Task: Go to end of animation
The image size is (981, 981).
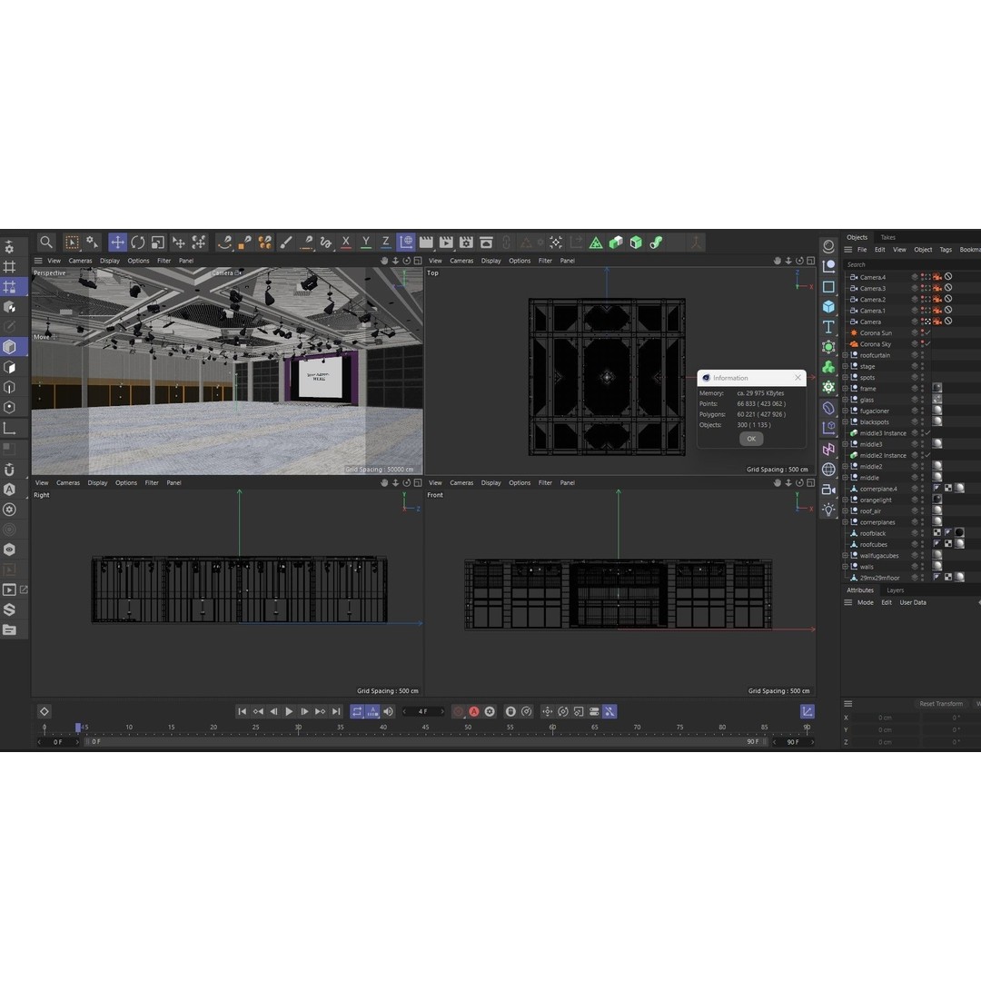Action: coord(336,711)
